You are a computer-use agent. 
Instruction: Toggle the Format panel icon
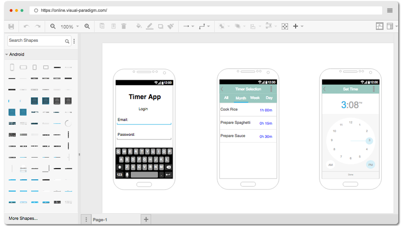tap(390, 26)
